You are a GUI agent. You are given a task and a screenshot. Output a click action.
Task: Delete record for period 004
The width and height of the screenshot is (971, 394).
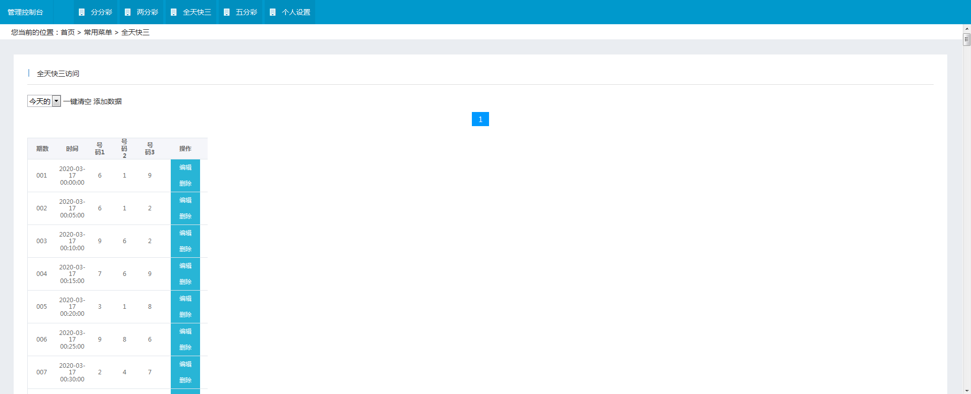coord(185,282)
